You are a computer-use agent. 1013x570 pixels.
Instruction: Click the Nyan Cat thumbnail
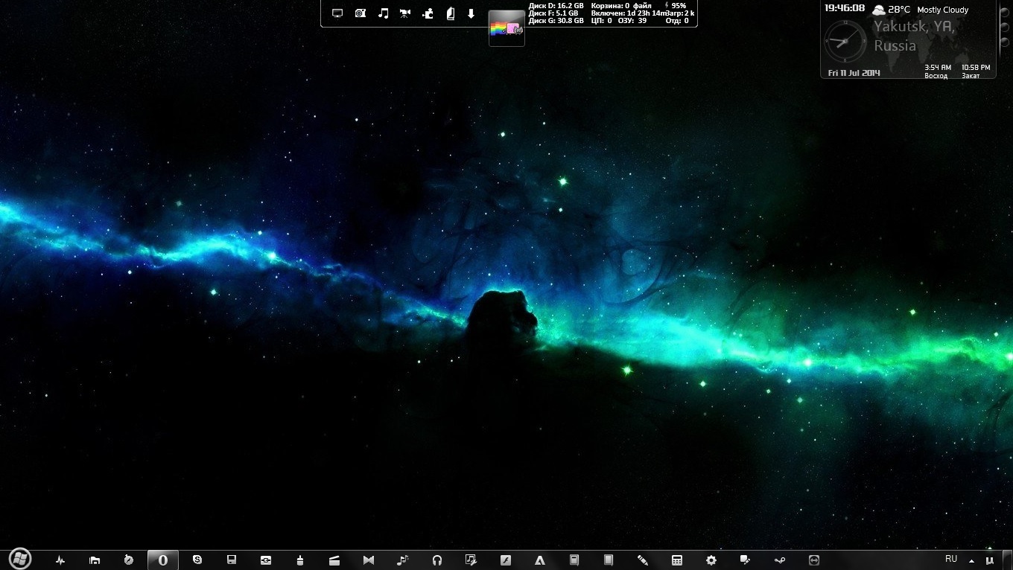click(506, 29)
